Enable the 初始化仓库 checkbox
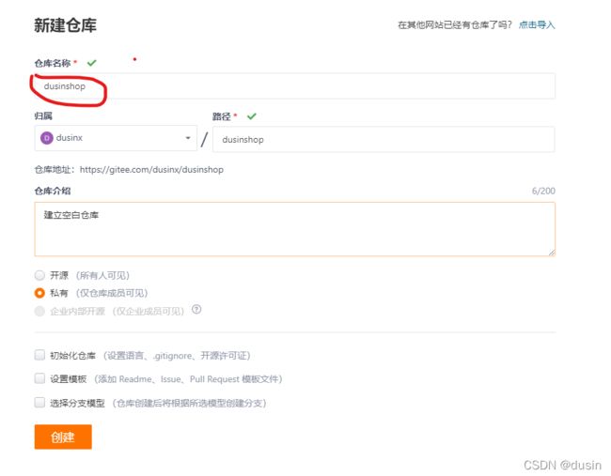The width and height of the screenshot is (611, 476). coord(39,355)
